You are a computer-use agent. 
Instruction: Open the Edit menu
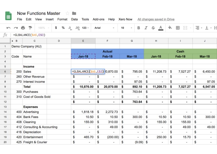tap(28, 19)
